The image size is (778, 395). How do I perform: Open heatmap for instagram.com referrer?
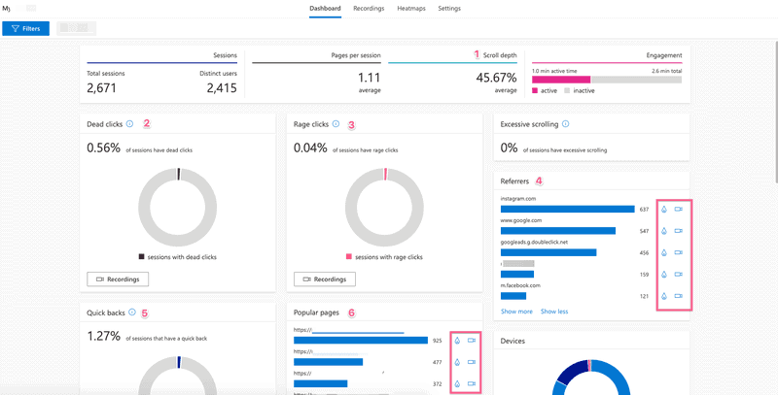tap(664, 209)
